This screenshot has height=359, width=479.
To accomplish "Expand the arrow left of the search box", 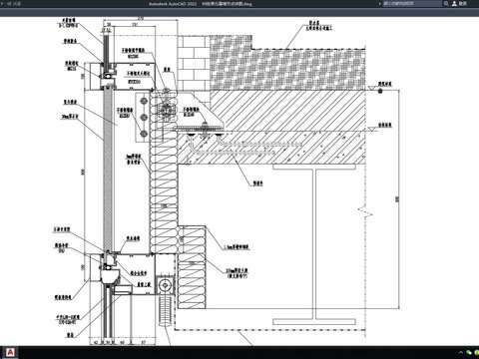I will pos(380,4).
